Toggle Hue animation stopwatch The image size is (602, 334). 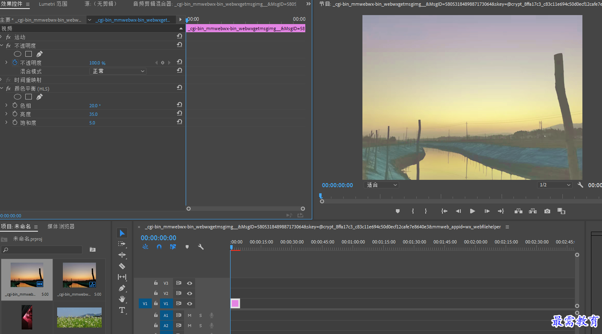[15, 105]
